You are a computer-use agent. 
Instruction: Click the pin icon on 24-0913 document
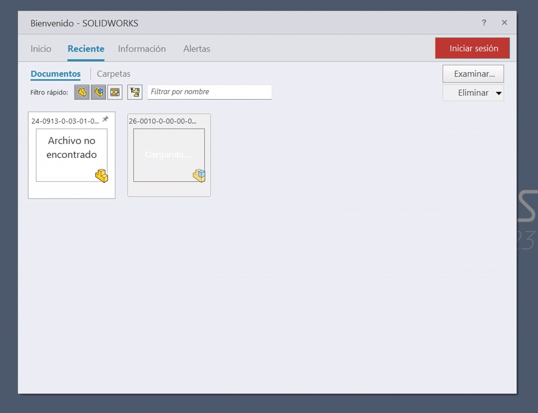coord(105,119)
